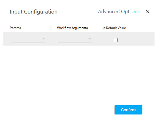
Task: Focus the empty Workflow Arguments selection underline
Action: 74,43
